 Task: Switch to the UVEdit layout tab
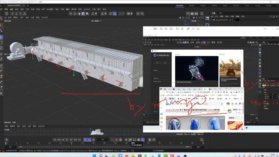[x=214, y=6]
